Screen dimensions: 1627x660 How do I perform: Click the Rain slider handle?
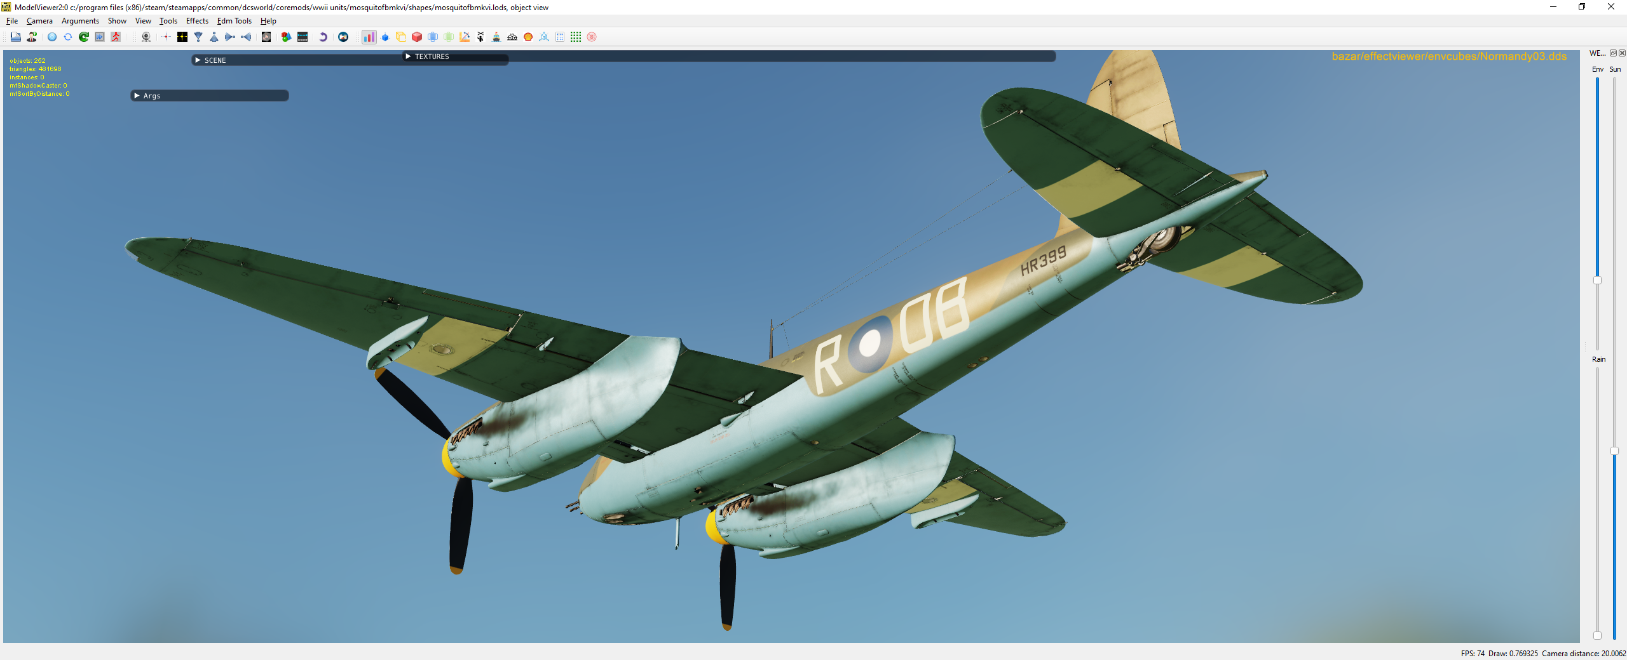[x=1597, y=635]
